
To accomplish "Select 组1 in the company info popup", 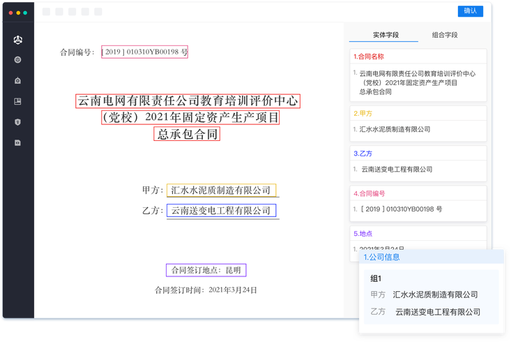I will pyautogui.click(x=376, y=279).
